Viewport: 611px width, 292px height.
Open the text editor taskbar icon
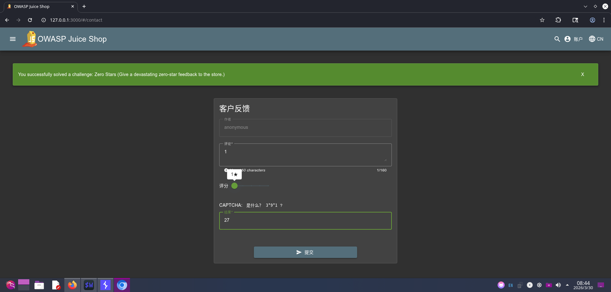[x=56, y=285]
